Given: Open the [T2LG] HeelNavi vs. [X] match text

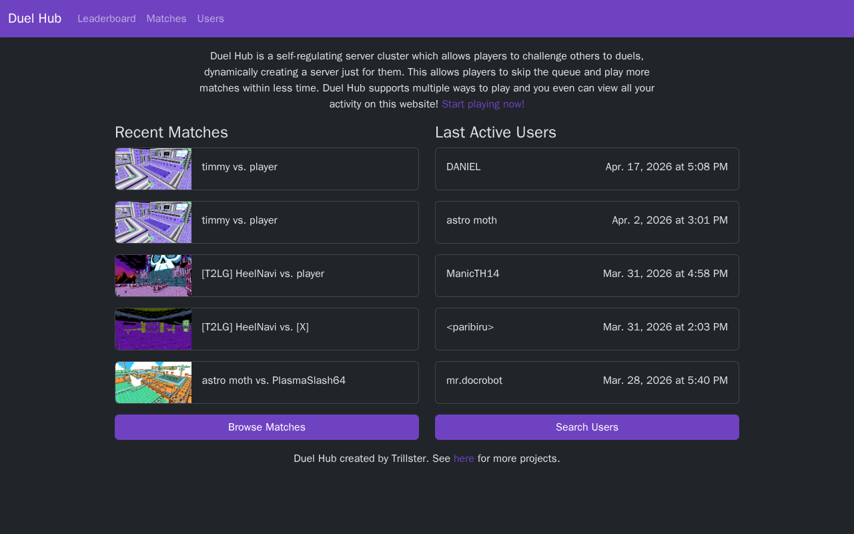Looking at the screenshot, I should [x=256, y=327].
